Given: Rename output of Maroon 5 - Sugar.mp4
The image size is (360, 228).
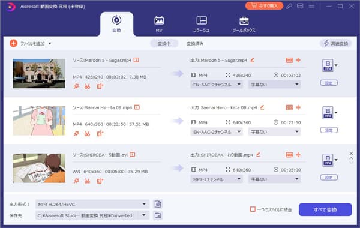Looking at the screenshot, I should (x=253, y=60).
